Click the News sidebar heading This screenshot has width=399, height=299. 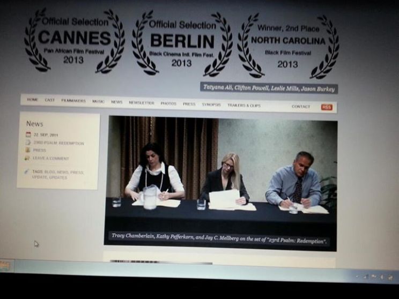[35, 124]
